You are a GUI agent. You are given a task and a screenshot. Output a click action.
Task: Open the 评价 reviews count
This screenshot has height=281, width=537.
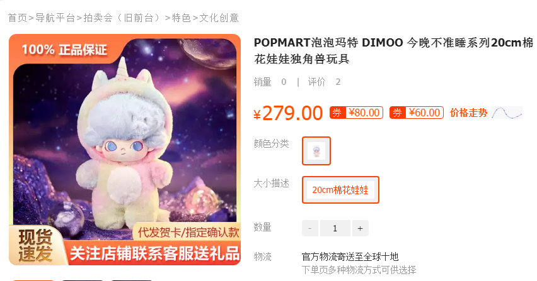pyautogui.click(x=324, y=82)
